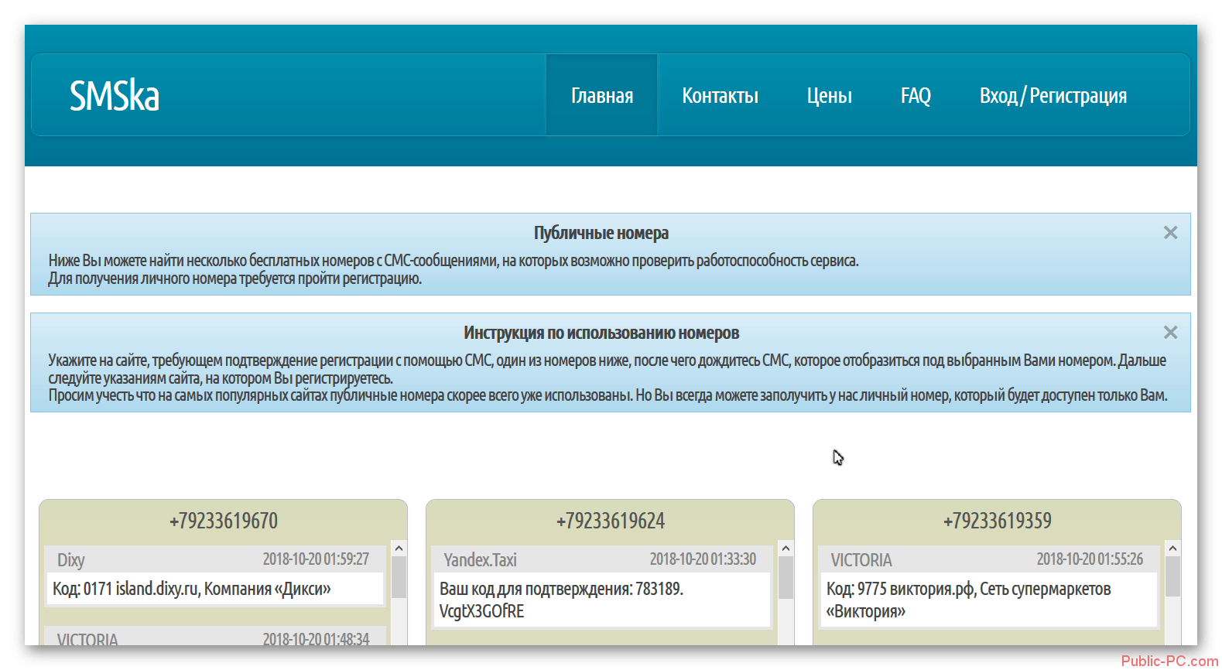Click scroll-up arrow in +79233619359 message list
The height and width of the screenshot is (670, 1222).
[x=1172, y=549]
